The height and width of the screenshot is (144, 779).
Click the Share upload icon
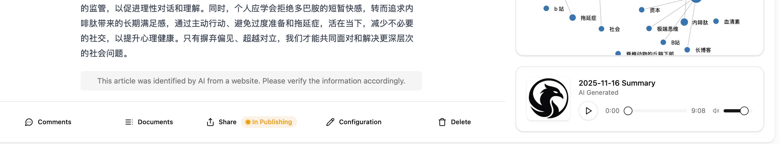210,122
